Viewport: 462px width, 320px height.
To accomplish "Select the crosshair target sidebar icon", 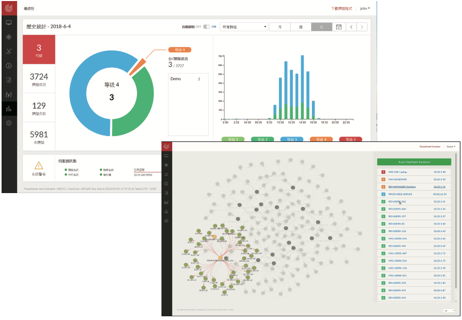I will tap(9, 37).
